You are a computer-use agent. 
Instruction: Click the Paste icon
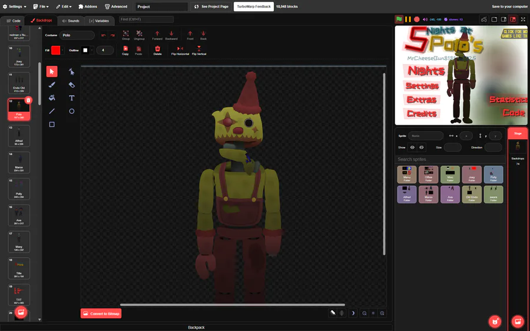click(x=138, y=51)
